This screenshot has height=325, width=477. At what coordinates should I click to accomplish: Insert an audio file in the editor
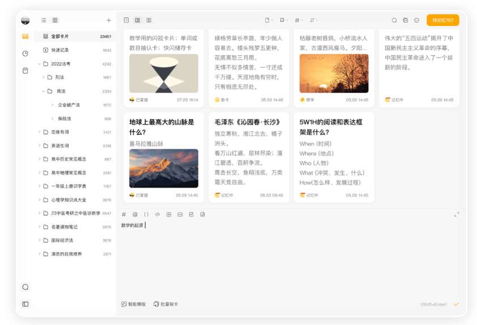pyautogui.click(x=203, y=215)
